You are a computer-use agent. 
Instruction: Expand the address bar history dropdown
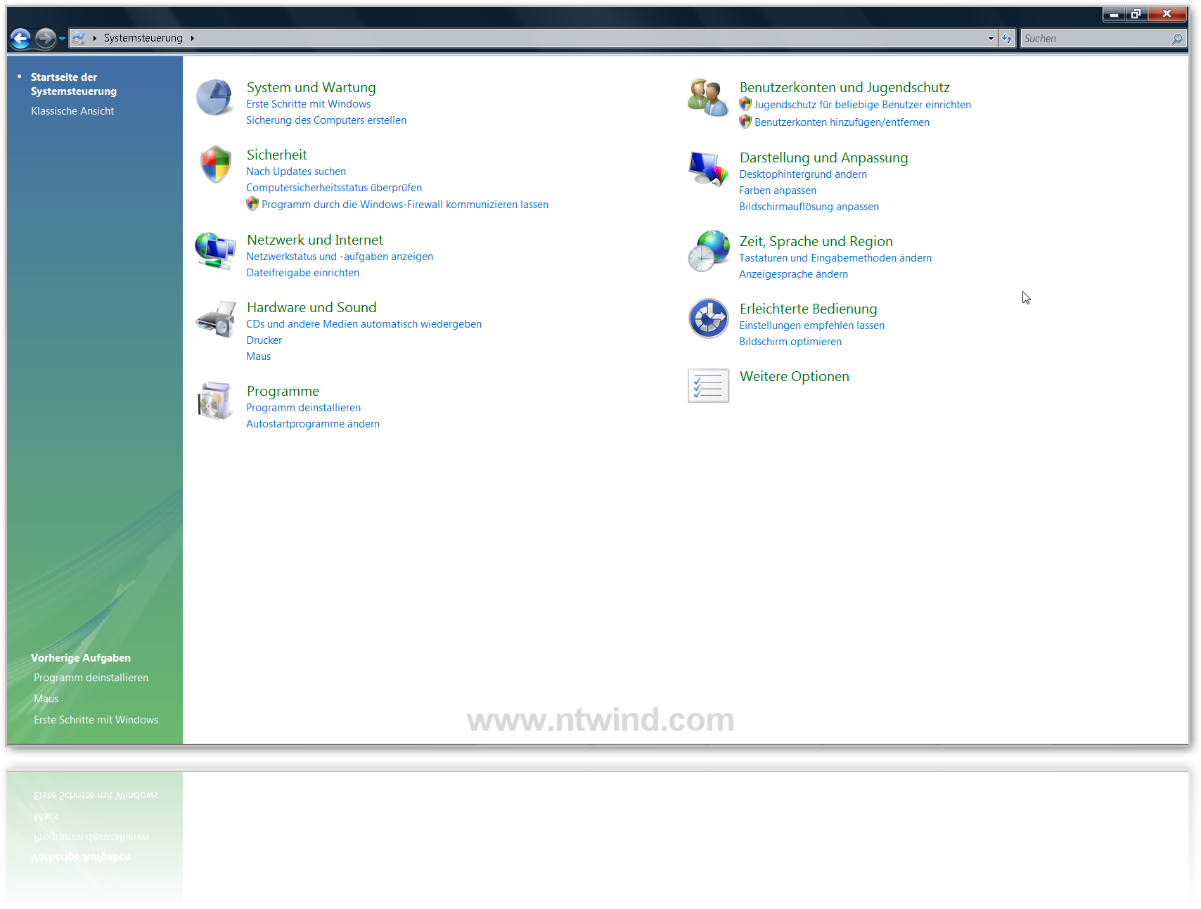(x=991, y=39)
